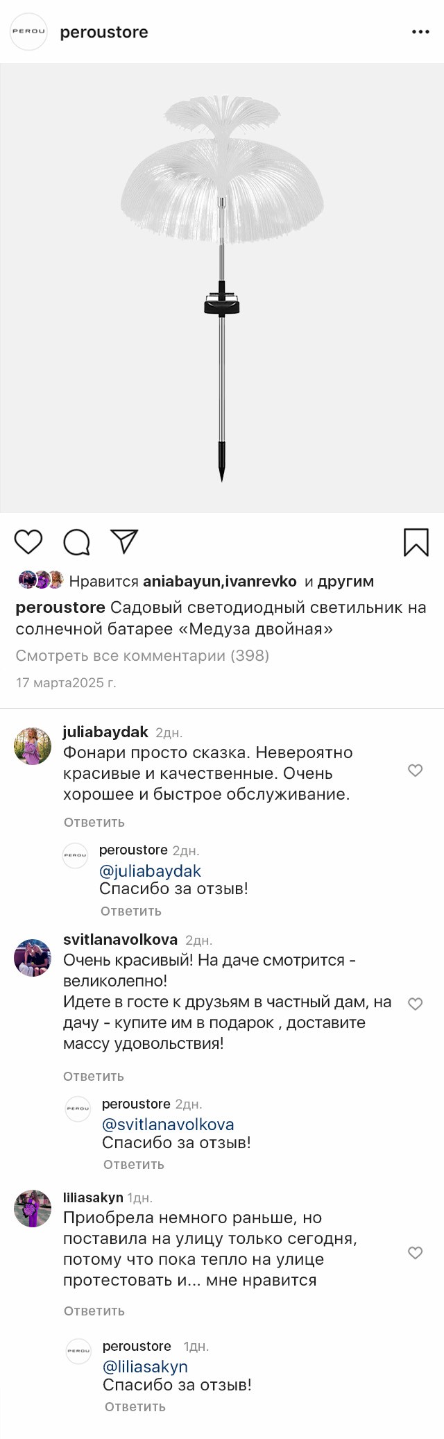The width and height of the screenshot is (444, 1439).
Task: Like the post with heart icon
Action: pos(28,541)
